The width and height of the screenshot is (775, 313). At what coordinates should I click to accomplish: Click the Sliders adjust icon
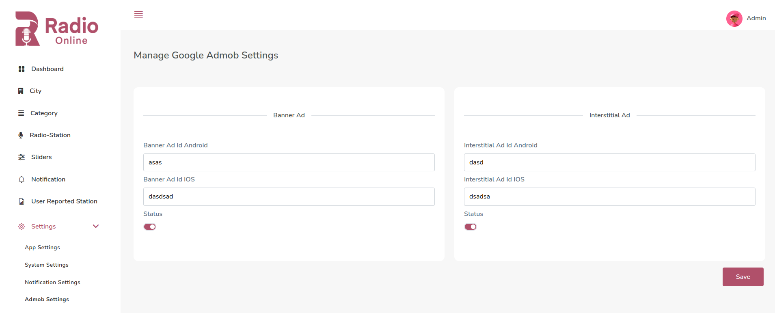[22, 157]
